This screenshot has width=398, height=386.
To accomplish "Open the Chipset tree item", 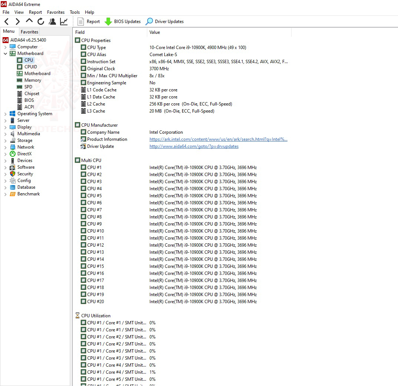I will coord(28,94).
